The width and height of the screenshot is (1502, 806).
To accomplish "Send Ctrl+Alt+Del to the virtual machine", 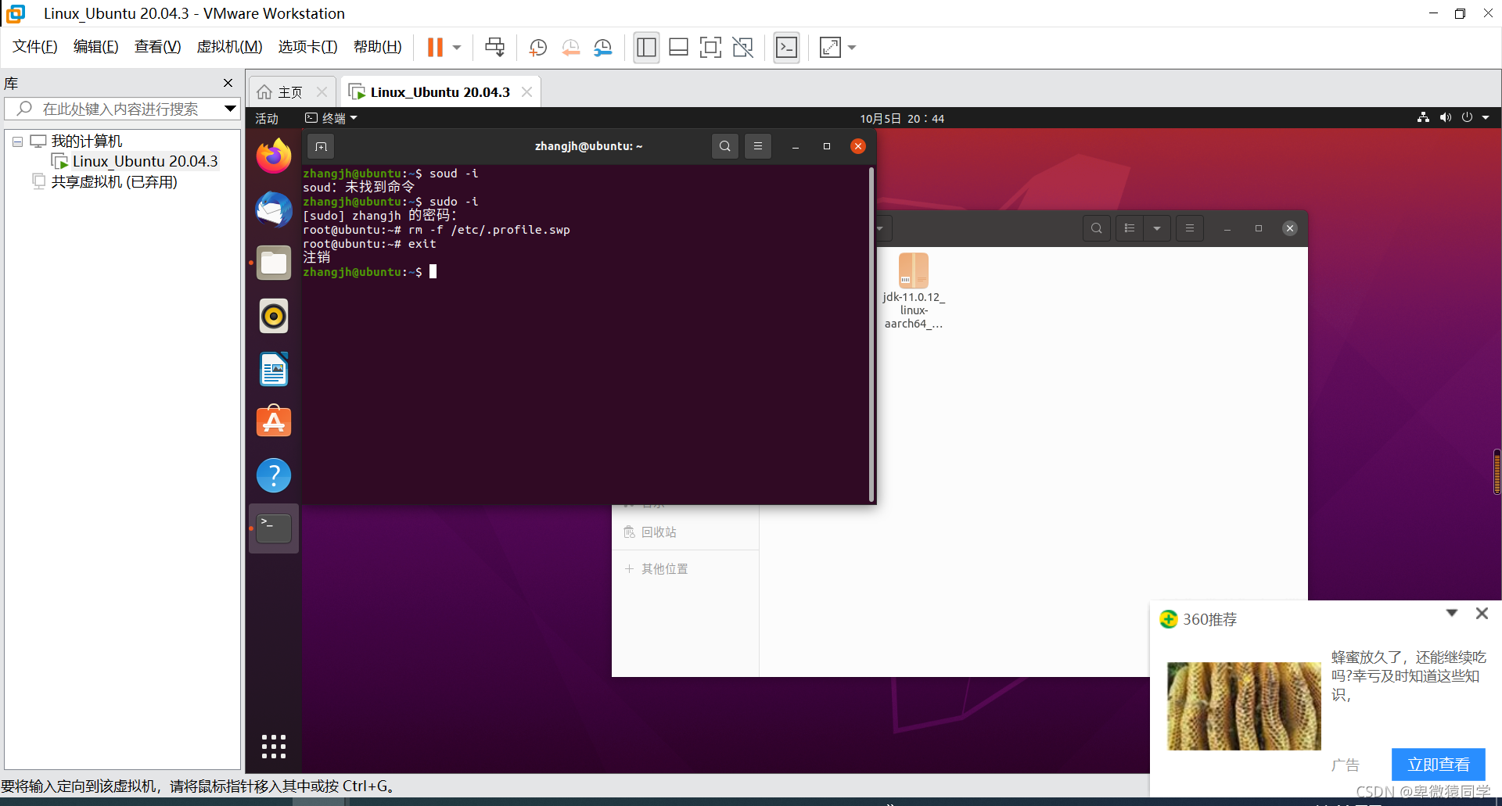I will tap(494, 48).
